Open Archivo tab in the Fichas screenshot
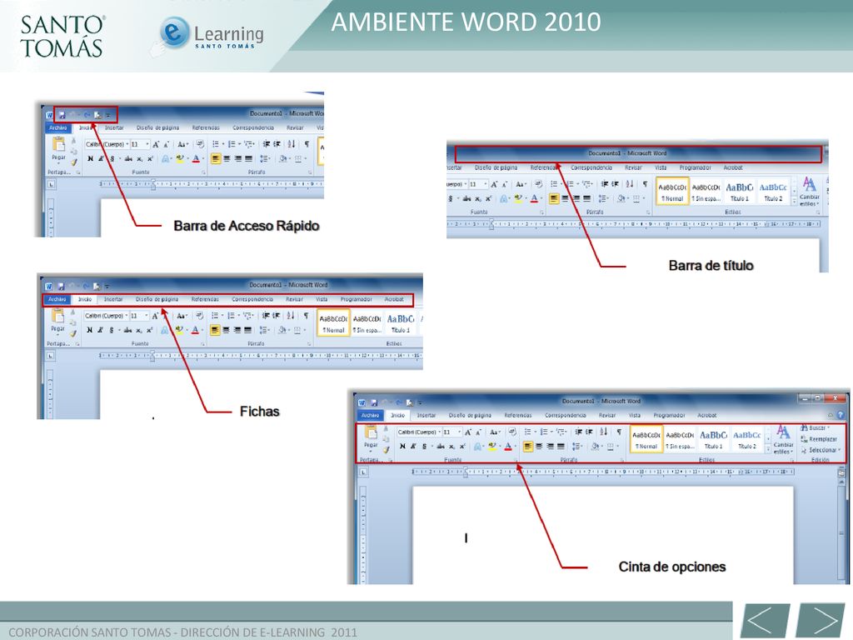Image resolution: width=853 pixels, height=640 pixels. pos(57,299)
